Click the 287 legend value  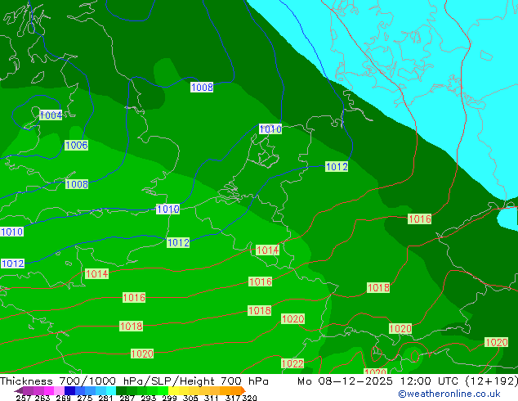pyautogui.click(x=127, y=398)
